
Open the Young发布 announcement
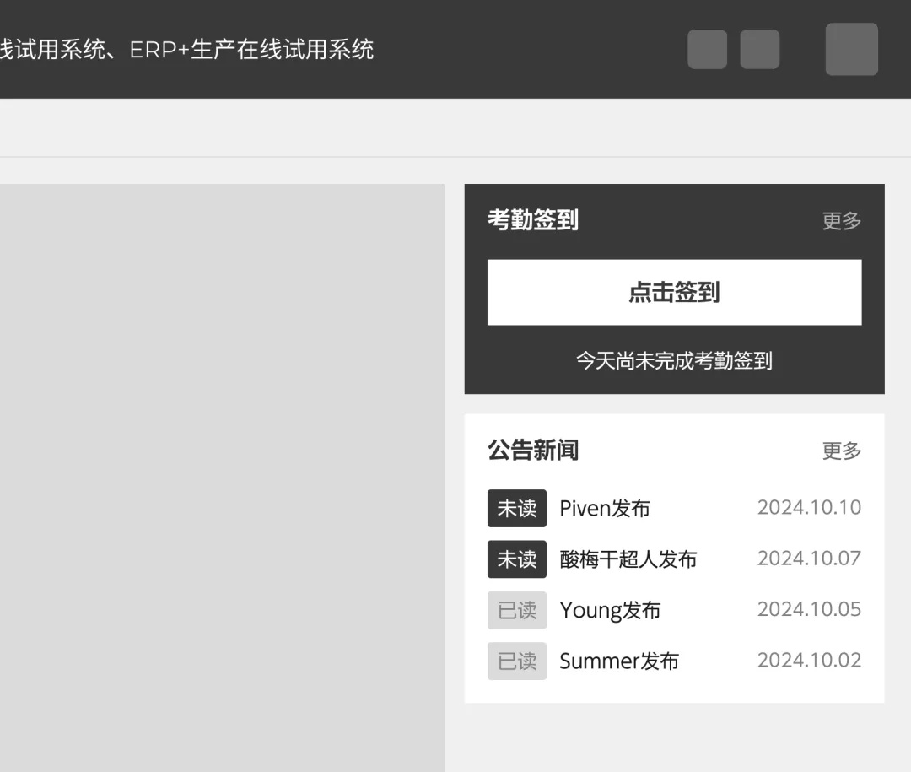(610, 610)
